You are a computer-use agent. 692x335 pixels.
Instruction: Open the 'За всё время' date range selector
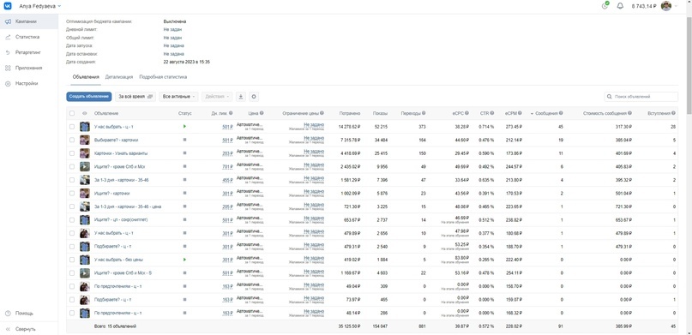(x=135, y=97)
